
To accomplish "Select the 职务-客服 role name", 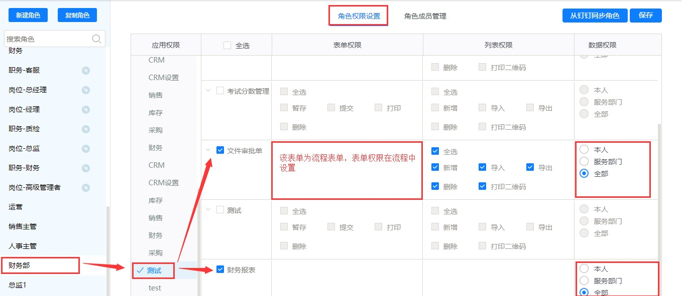I will (24, 70).
